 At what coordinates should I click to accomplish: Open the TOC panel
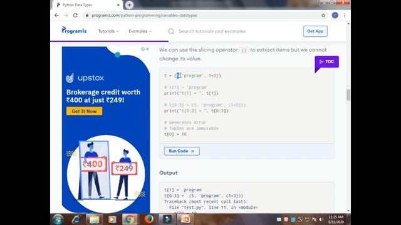tap(326, 62)
